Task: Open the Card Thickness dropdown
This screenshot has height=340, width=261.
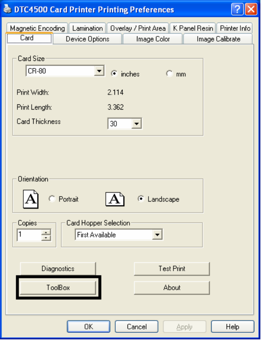Action: pos(137,124)
